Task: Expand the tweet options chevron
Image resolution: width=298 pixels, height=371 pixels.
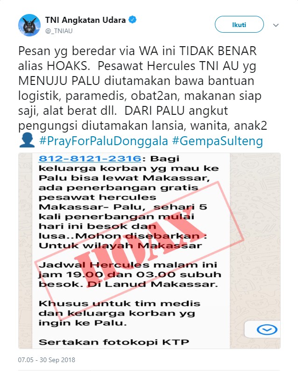Action: 276,25
